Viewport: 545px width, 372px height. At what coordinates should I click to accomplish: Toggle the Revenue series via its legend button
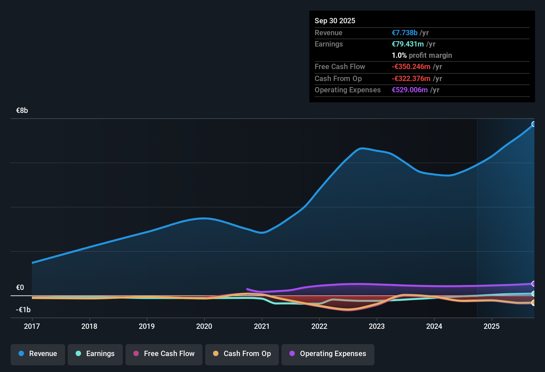coord(38,354)
